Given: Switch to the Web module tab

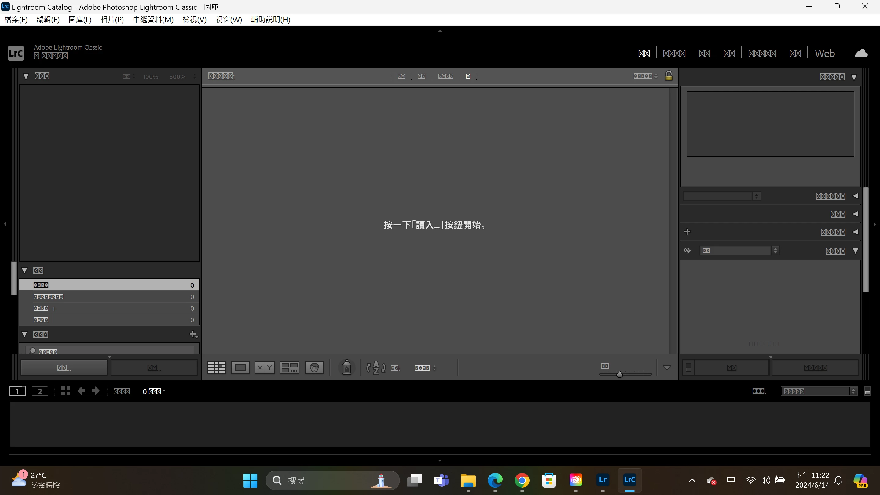Looking at the screenshot, I should pos(824,53).
